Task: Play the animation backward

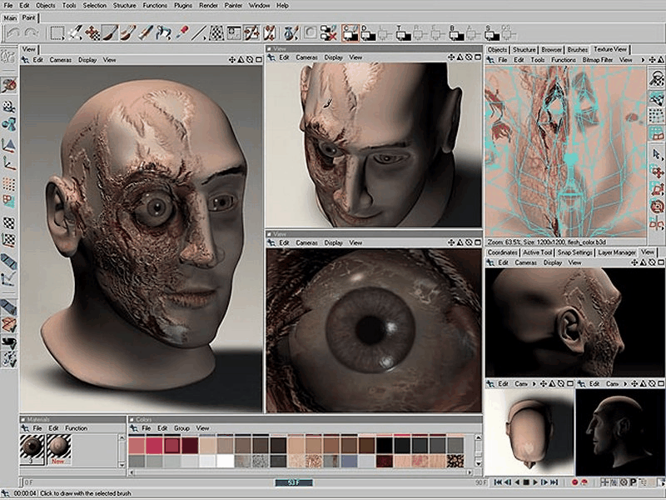Action: (x=517, y=482)
